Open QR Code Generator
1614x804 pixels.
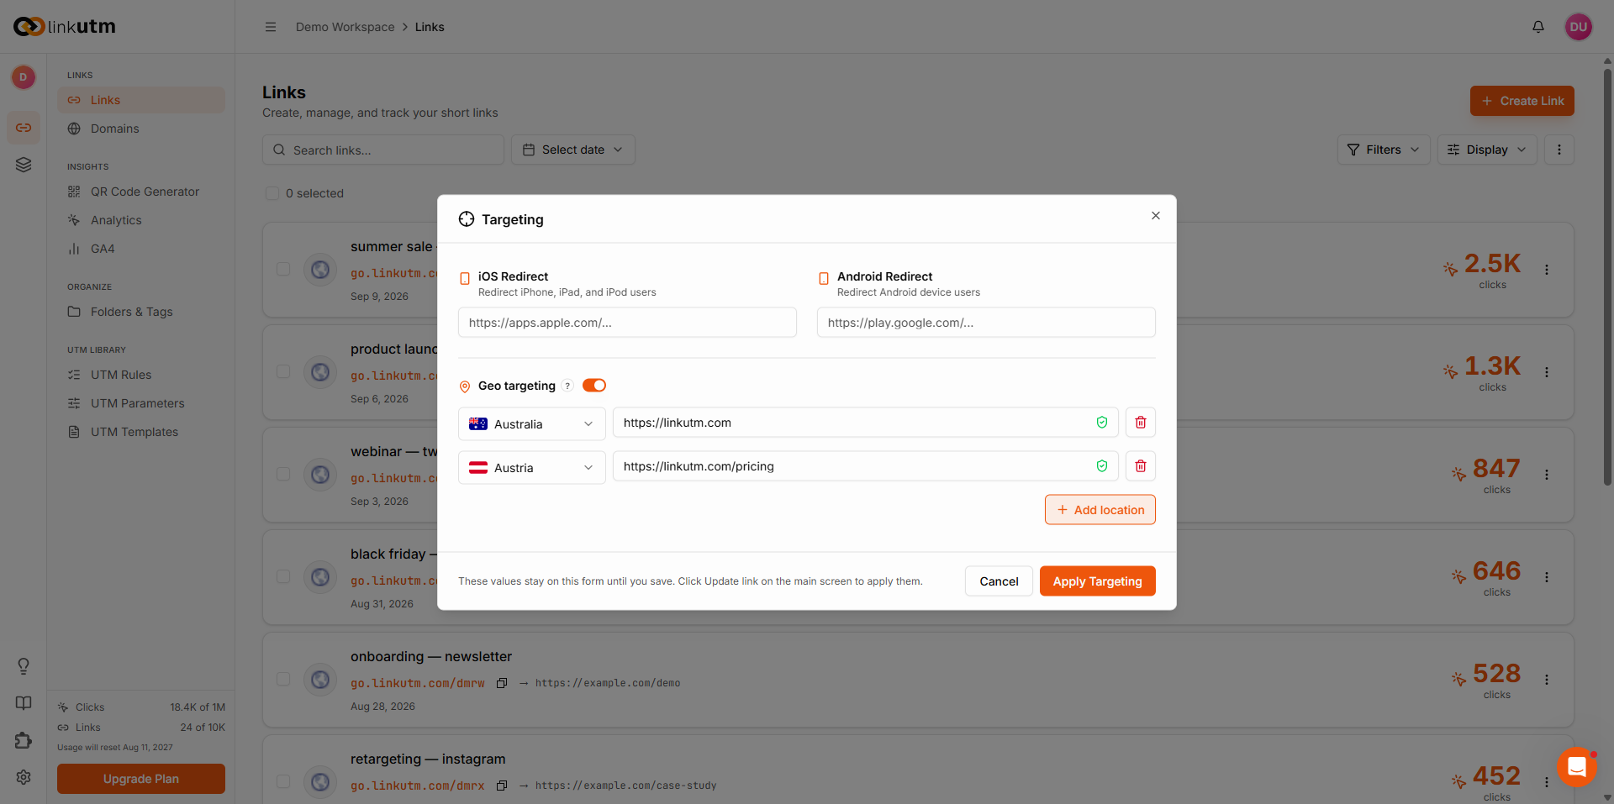coord(141,192)
